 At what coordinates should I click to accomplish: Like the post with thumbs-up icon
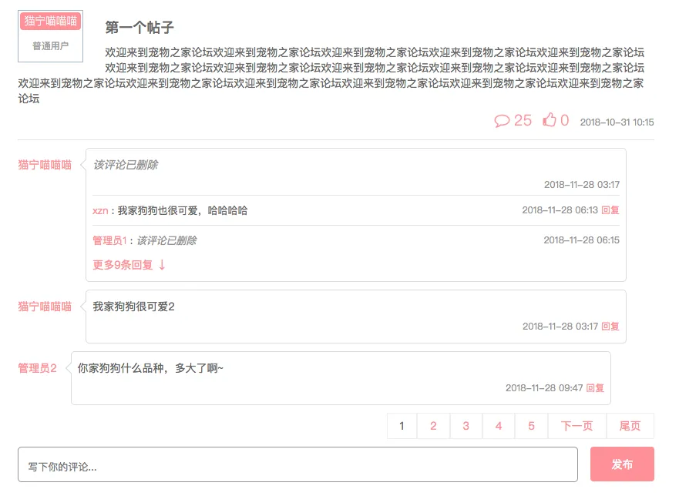pos(550,120)
